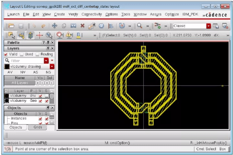Click the magnifier Zoom icon

(x=140, y=26)
